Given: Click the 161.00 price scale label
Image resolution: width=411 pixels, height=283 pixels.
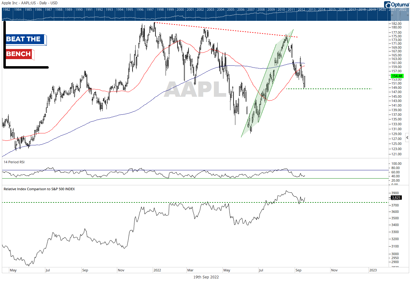Looking at the screenshot, I should pyautogui.click(x=396, y=63).
